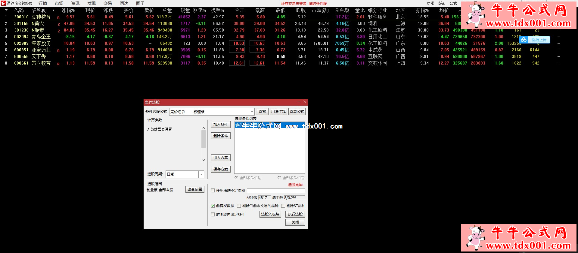578x253 pixels.
Task: Minimize the 条件选股 dialog
Action: point(299,102)
